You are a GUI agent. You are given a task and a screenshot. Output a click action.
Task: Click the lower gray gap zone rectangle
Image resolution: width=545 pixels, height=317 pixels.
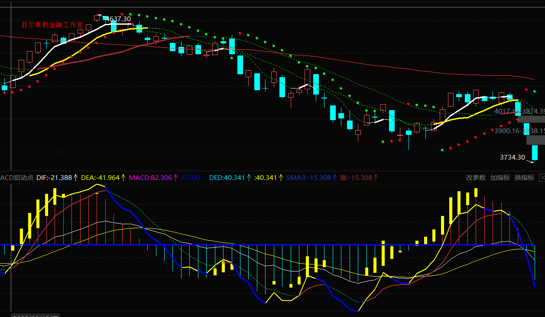[x=535, y=140]
